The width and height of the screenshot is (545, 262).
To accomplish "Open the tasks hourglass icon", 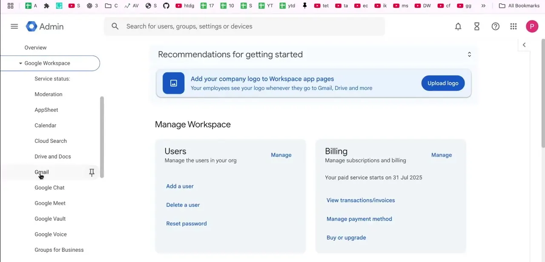I will tap(477, 26).
